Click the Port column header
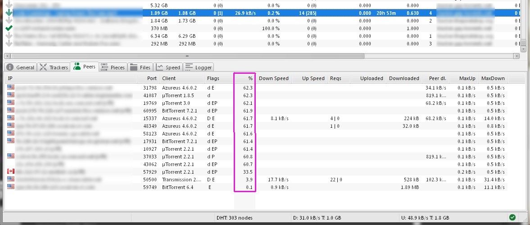The height and width of the screenshot is (225, 530). pos(149,78)
